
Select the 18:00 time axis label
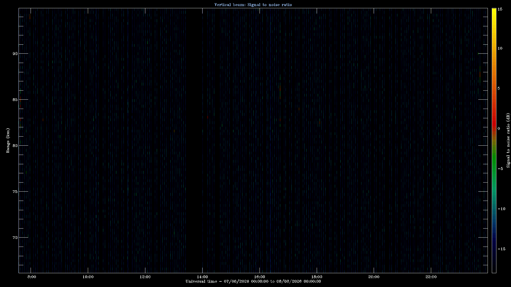coord(317,277)
